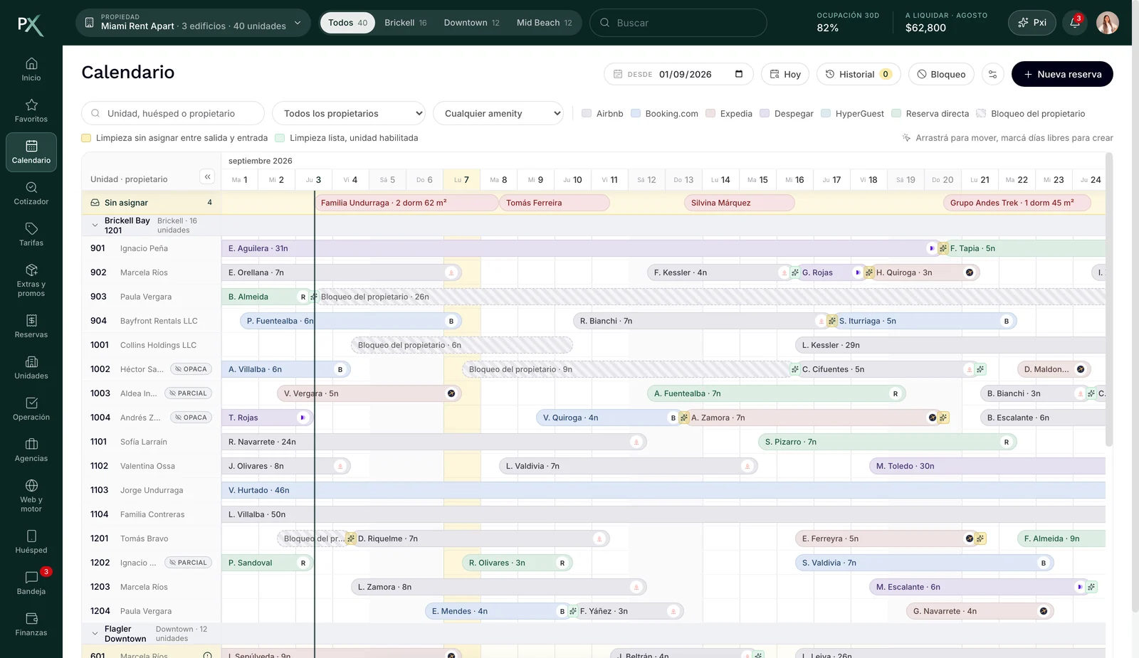The image size is (1139, 658).
Task: Open Historial button
Action: pos(859,74)
